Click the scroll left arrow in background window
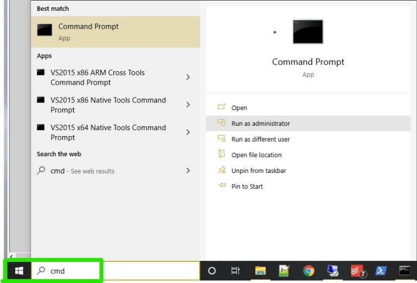 click(11, 256)
